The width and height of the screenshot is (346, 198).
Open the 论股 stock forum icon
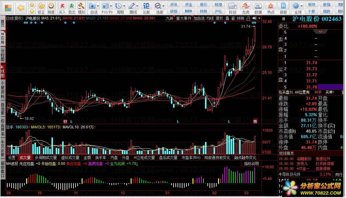(x=146, y=8)
